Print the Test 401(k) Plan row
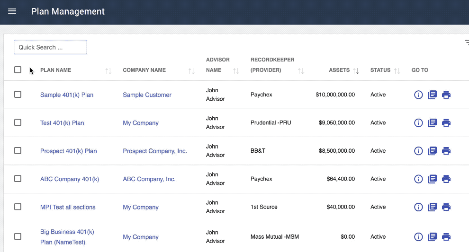This screenshot has height=252, width=469. pyautogui.click(x=446, y=123)
